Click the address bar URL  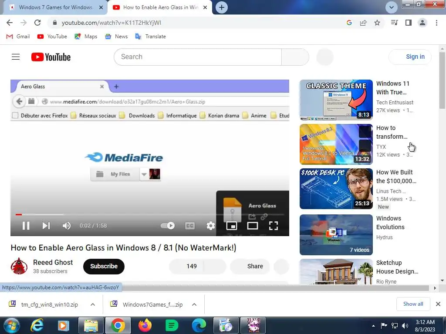pyautogui.click(x=111, y=23)
